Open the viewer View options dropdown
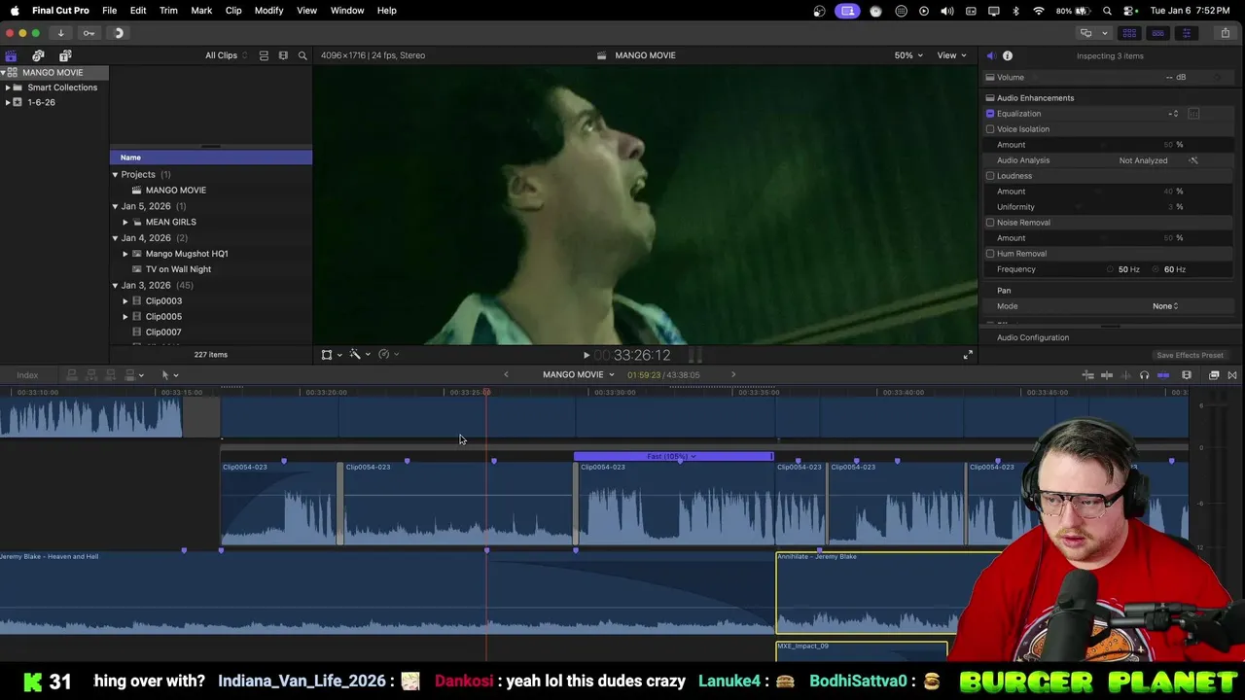This screenshot has height=700, width=1245. point(951,55)
